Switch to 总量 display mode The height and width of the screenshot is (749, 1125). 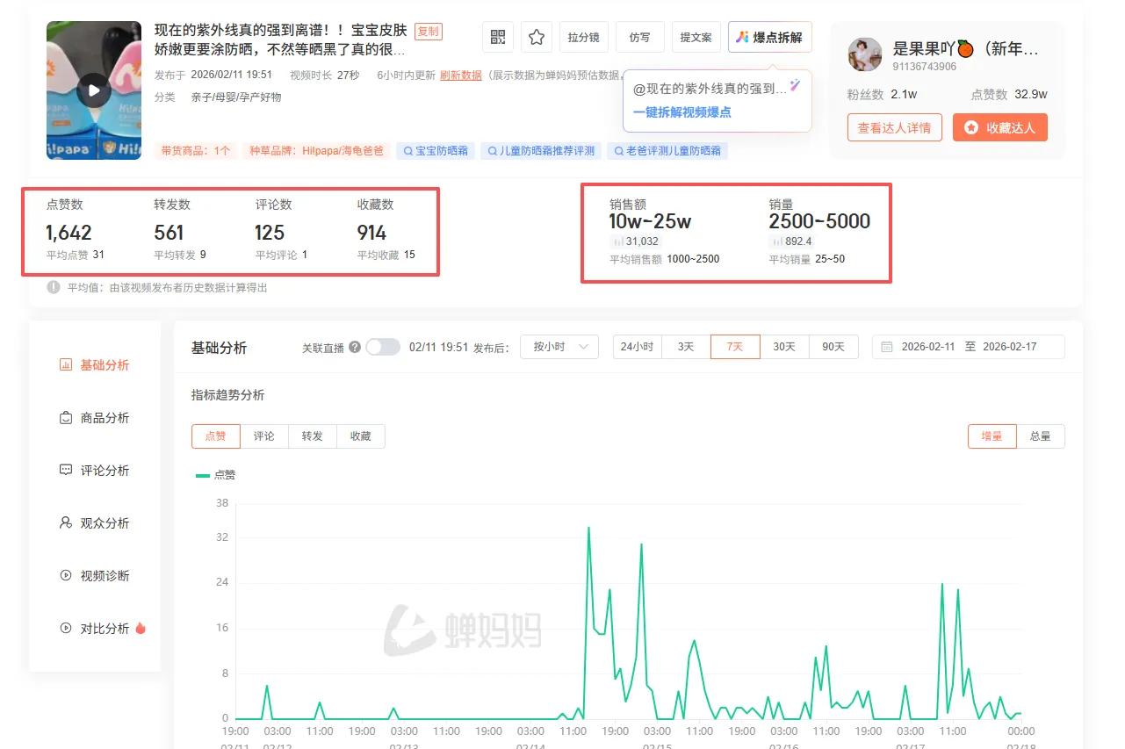[x=1041, y=436]
